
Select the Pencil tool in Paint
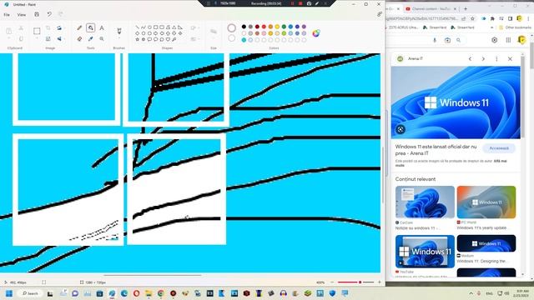point(79,27)
